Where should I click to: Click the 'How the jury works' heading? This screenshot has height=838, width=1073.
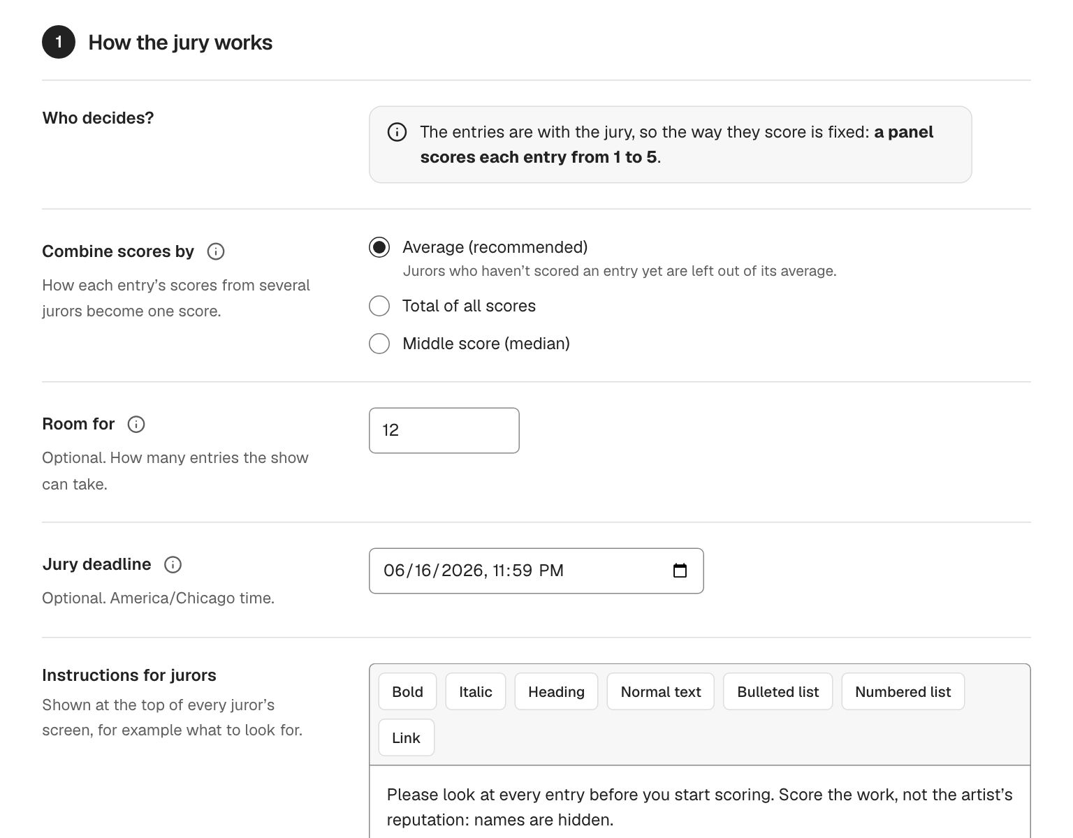(180, 43)
